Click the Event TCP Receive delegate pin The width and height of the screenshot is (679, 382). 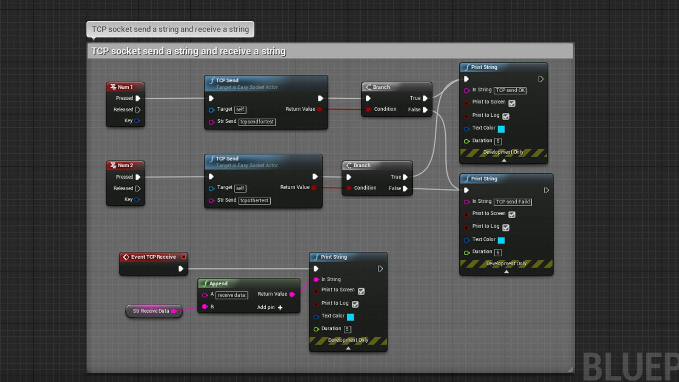(x=184, y=257)
